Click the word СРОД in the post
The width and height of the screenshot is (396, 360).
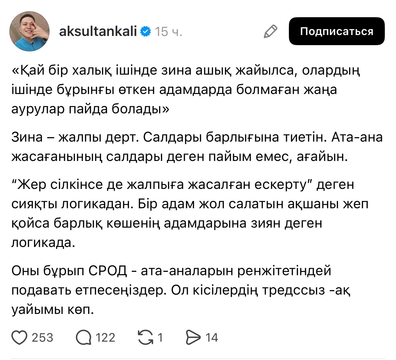coord(108,271)
